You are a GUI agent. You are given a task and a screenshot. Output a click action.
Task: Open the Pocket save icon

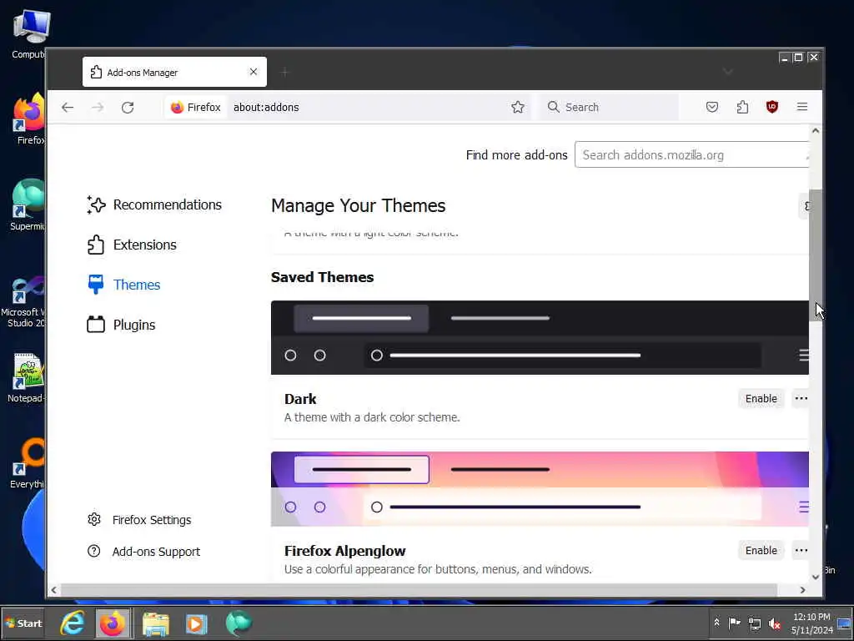pos(712,108)
